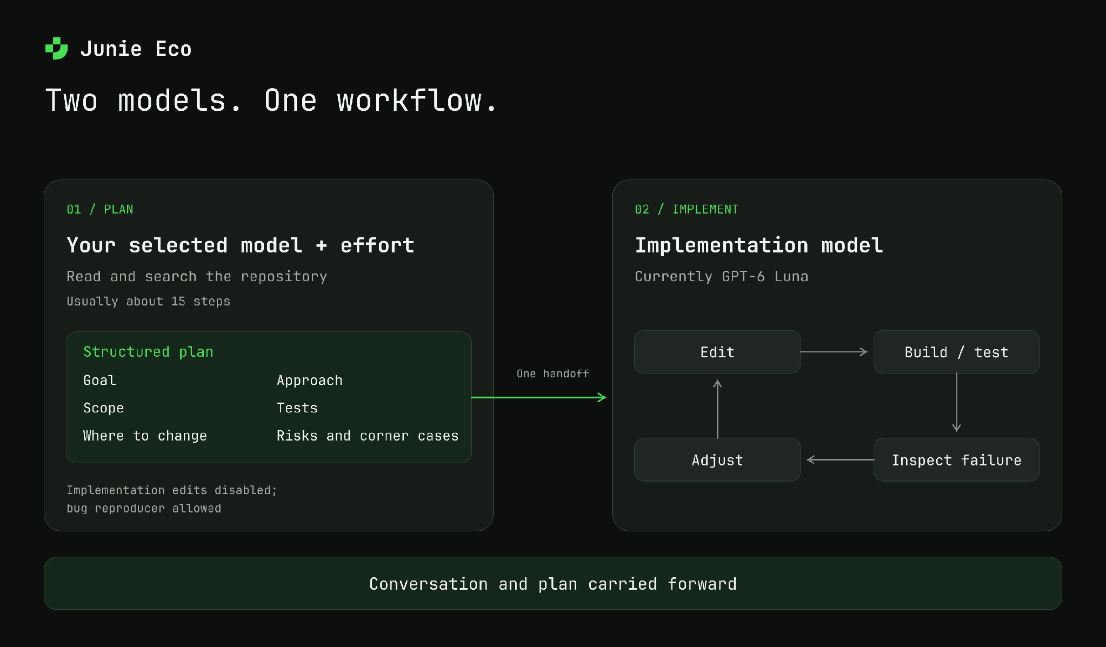Click "Usually about 15 steps" text
Screen dimensions: 1106x647
[x=149, y=301]
